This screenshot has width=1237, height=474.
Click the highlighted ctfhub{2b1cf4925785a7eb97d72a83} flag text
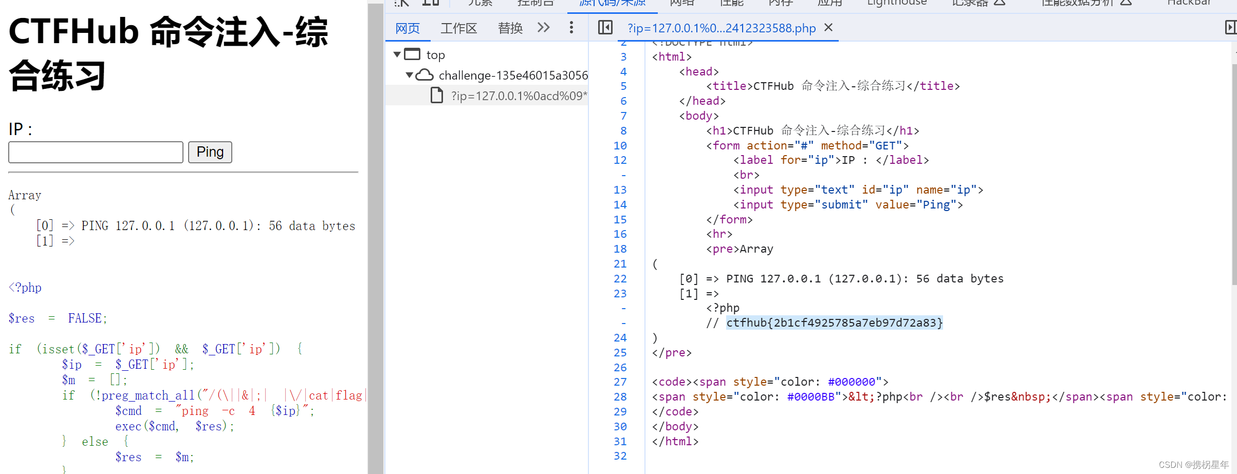point(834,323)
